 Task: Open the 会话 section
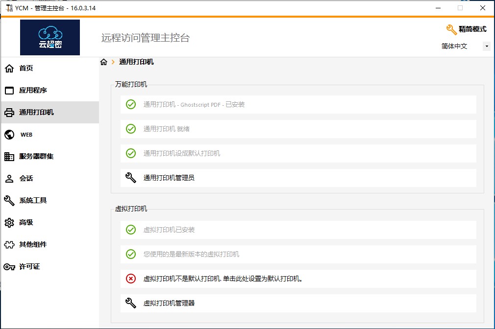tap(50, 179)
